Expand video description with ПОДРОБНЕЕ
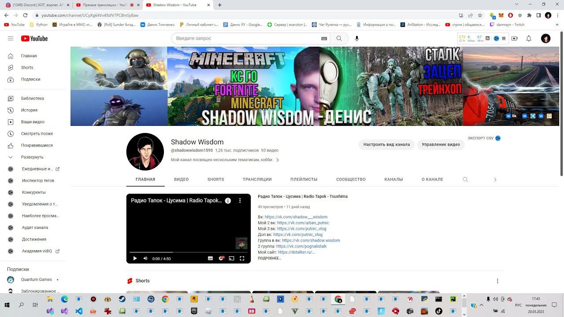This screenshot has width=564, height=317. (x=269, y=258)
